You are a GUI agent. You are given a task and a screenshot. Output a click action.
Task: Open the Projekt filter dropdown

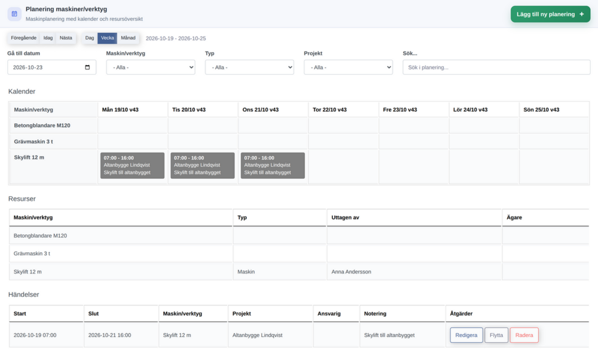[x=348, y=68]
